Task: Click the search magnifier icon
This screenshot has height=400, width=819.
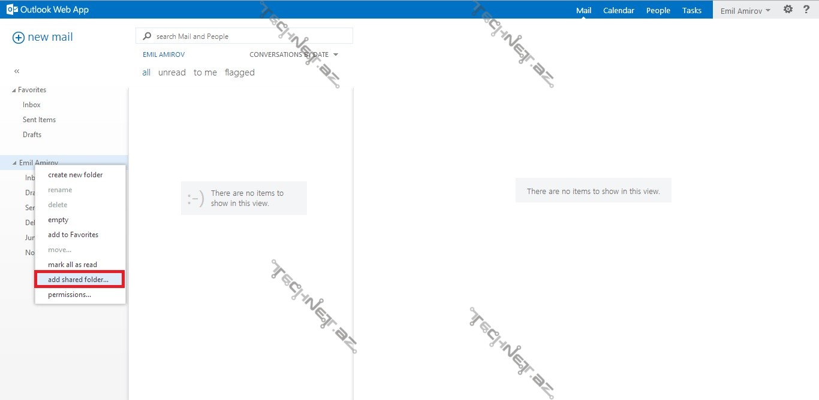Action: (x=147, y=37)
